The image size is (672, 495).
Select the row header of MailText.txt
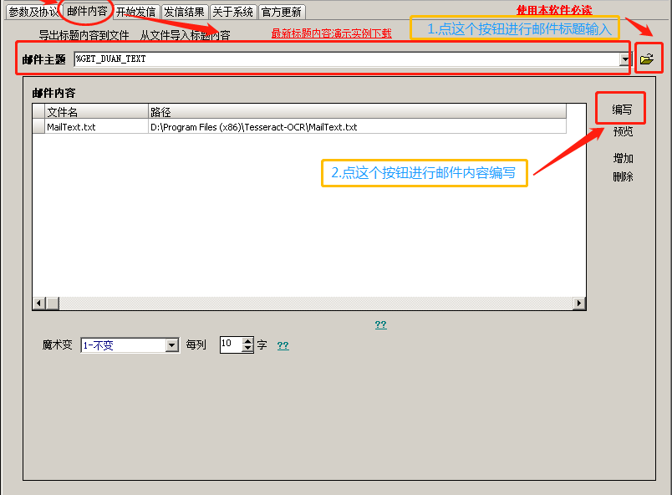tap(38, 127)
